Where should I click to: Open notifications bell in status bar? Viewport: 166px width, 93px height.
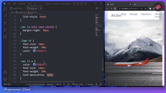(x=101, y=84)
